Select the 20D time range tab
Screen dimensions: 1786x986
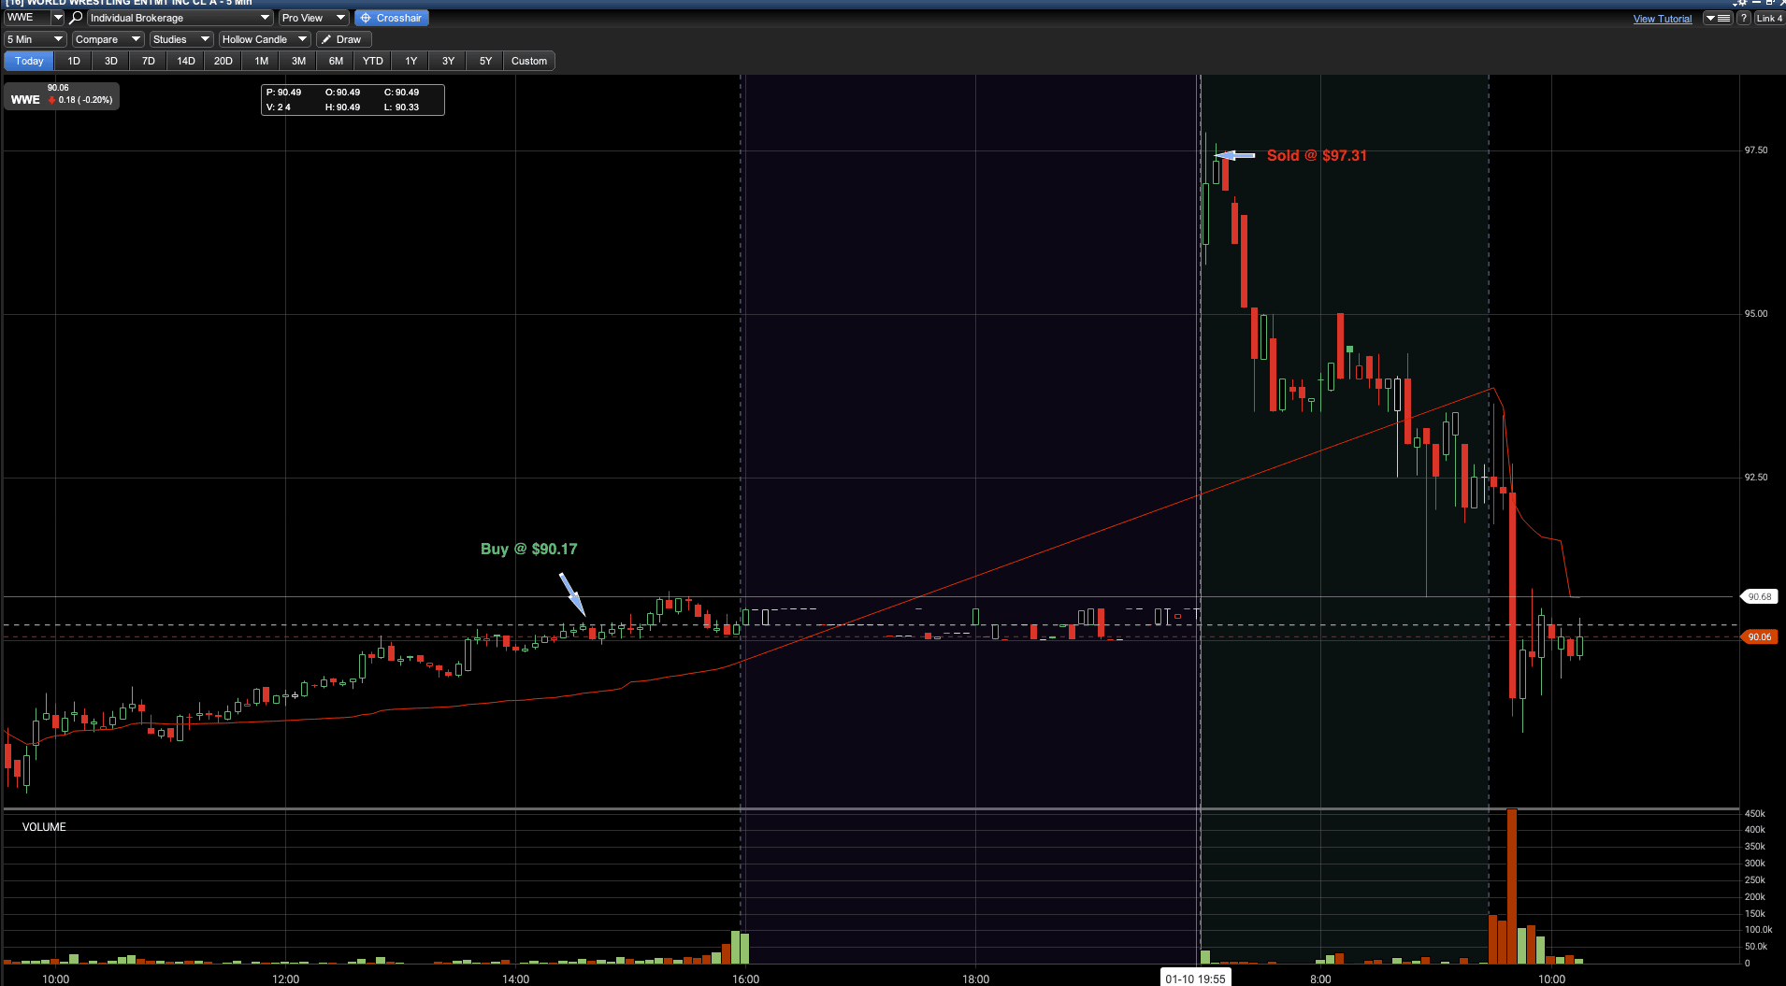[223, 61]
